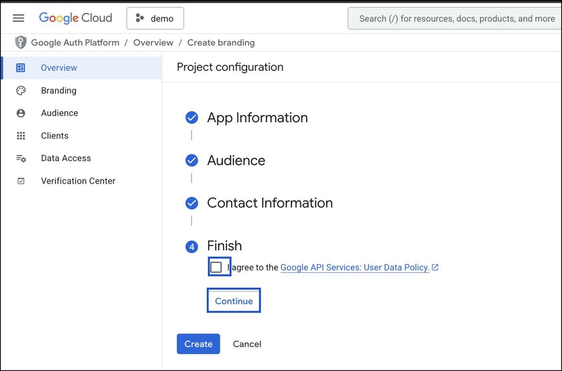The width and height of the screenshot is (562, 371).
Task: Click the Verification Center checkbox icon
Action: pos(21,181)
